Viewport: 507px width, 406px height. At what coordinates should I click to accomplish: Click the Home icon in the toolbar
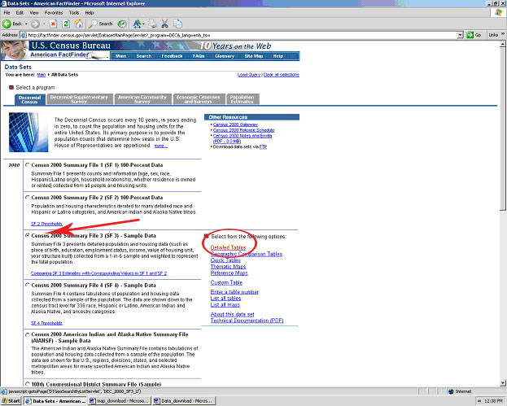78,24
